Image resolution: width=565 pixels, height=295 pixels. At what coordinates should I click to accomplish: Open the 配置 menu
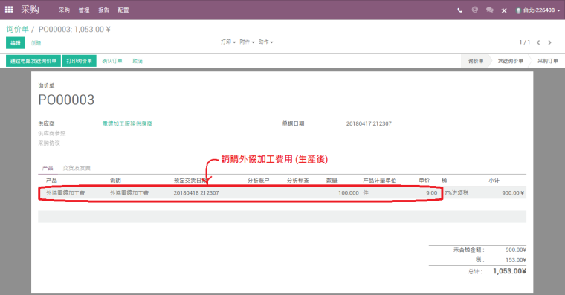(x=123, y=10)
